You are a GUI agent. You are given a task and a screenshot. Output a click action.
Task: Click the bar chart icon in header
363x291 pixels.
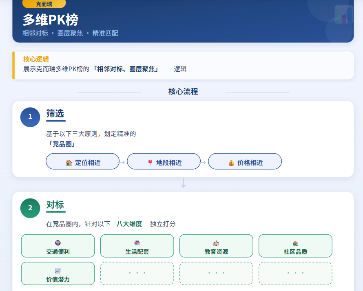pos(343,15)
